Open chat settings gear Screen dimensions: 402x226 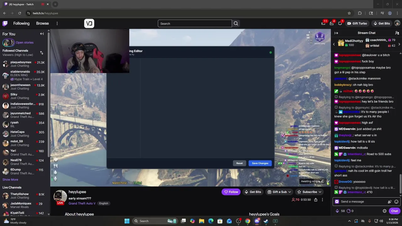384,211
